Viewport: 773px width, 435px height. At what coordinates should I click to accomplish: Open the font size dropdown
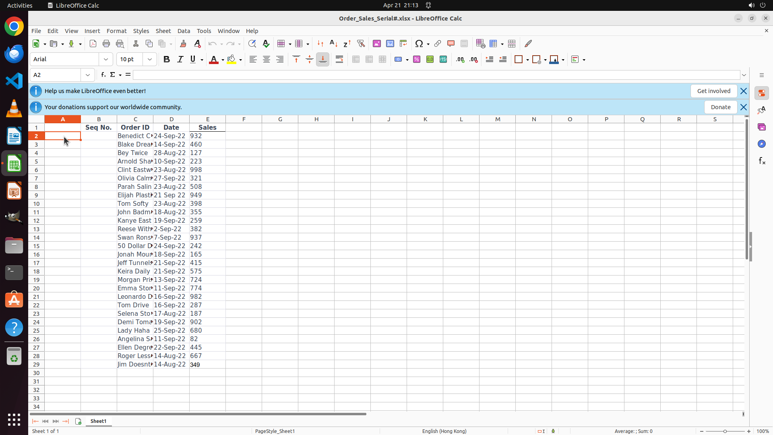(x=150, y=60)
